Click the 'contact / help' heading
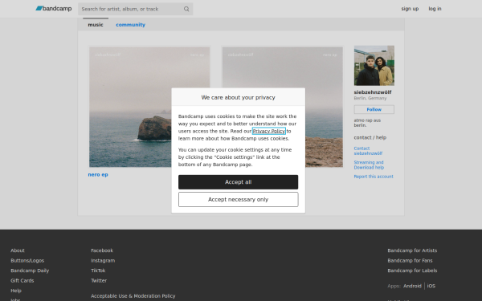The height and width of the screenshot is (301, 482). click(x=370, y=137)
